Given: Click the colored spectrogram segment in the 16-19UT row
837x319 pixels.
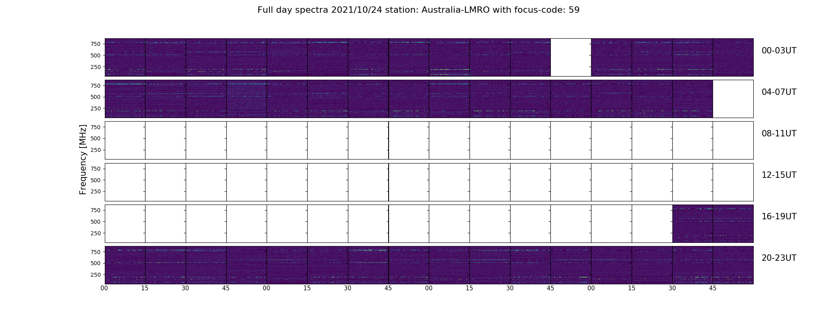Looking at the screenshot, I should [x=713, y=224].
